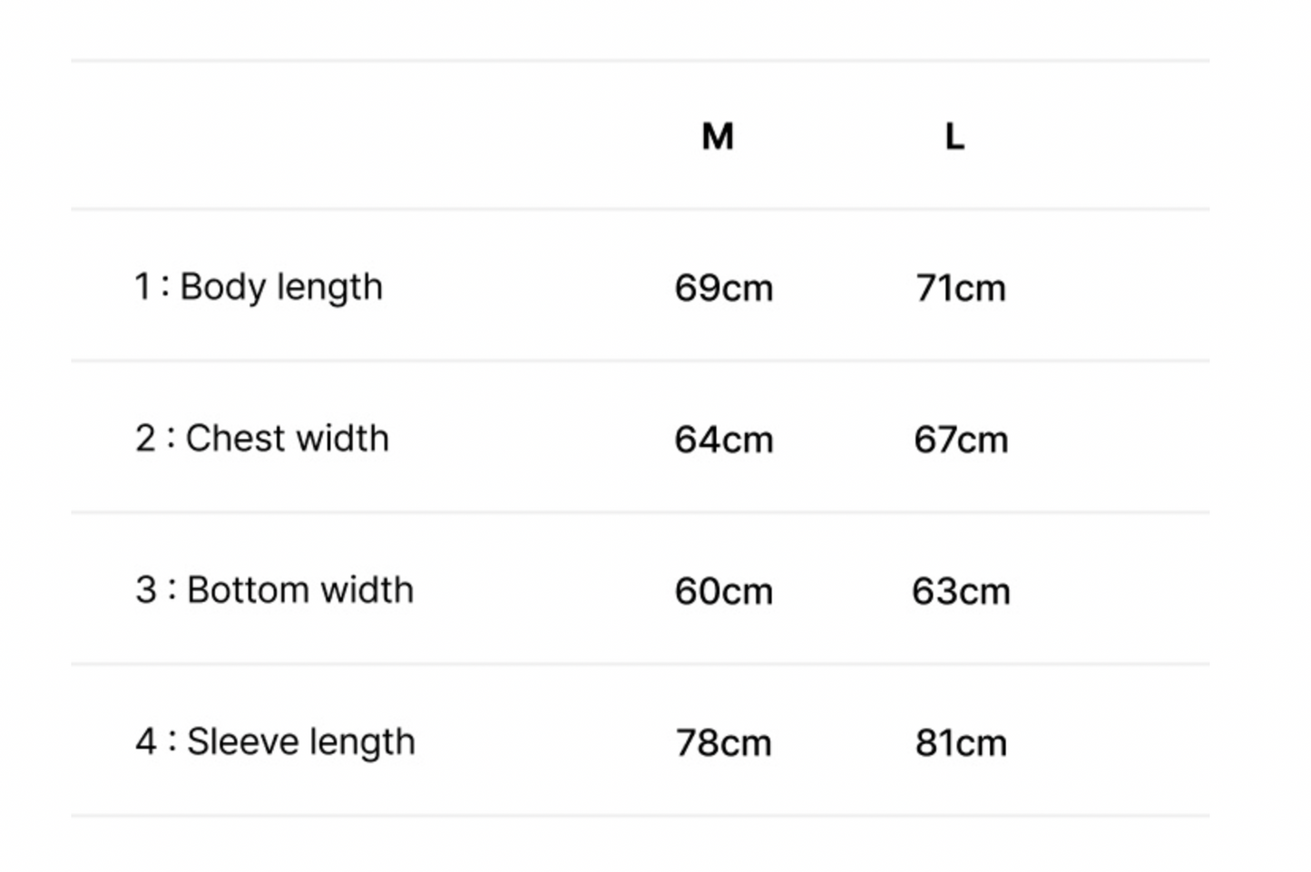Click the 69cm body length value
Screen dimensions: 1311x872
(x=724, y=288)
